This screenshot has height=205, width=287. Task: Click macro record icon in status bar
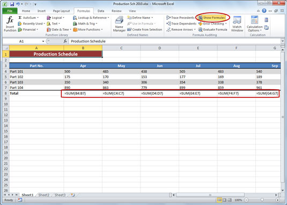pyautogui.click(x=20, y=200)
